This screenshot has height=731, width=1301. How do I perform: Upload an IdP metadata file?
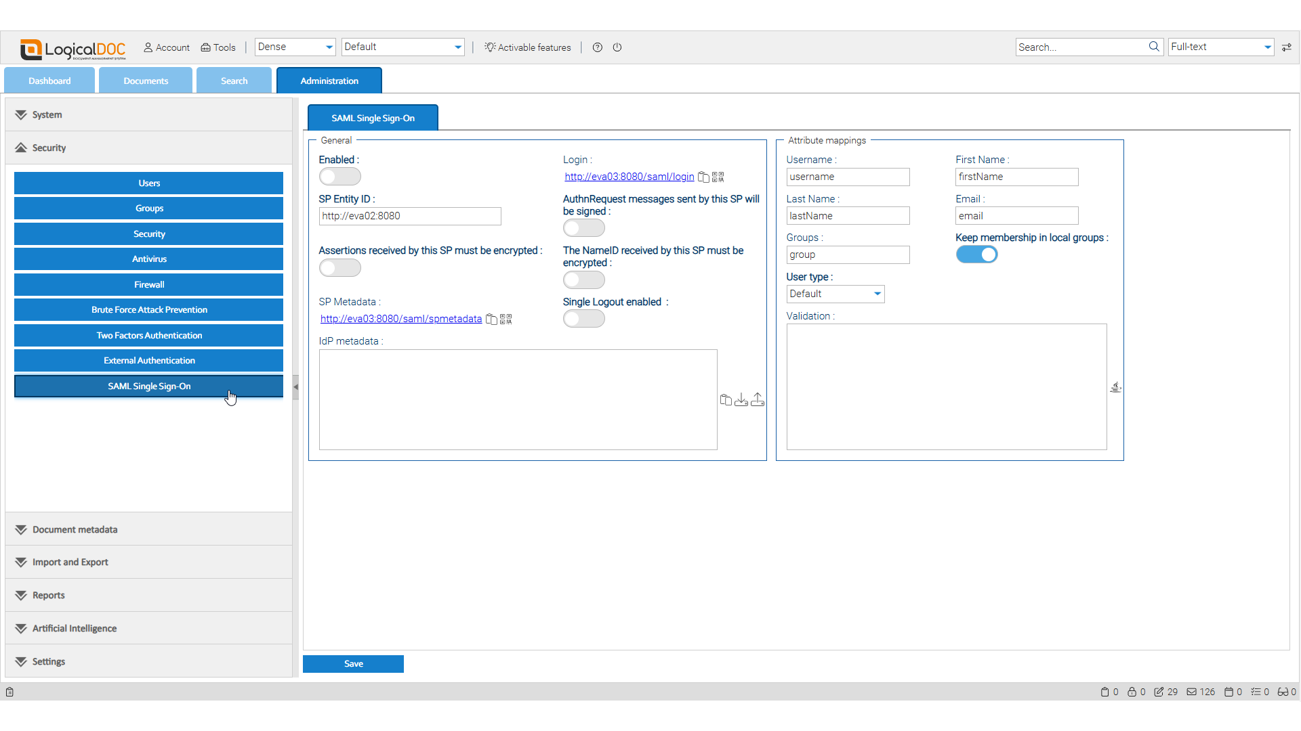758,400
